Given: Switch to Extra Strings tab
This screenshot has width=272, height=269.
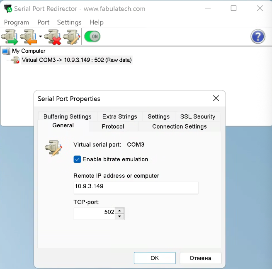Looking at the screenshot, I should [120, 116].
